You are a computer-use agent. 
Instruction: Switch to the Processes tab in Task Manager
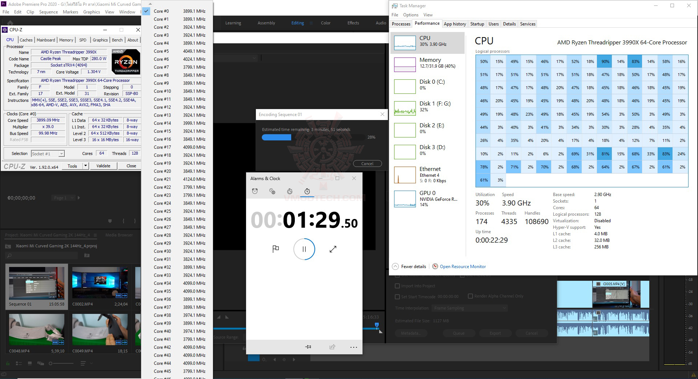coord(401,24)
